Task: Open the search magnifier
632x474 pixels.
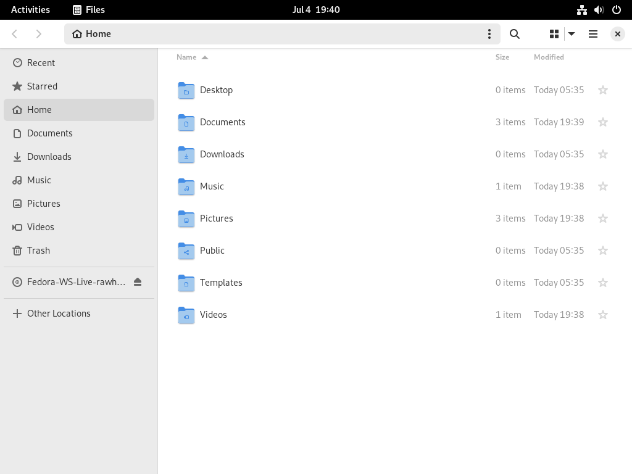Action: (514, 34)
